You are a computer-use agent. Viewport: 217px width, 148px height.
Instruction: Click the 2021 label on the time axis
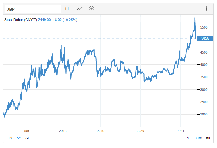(180, 131)
